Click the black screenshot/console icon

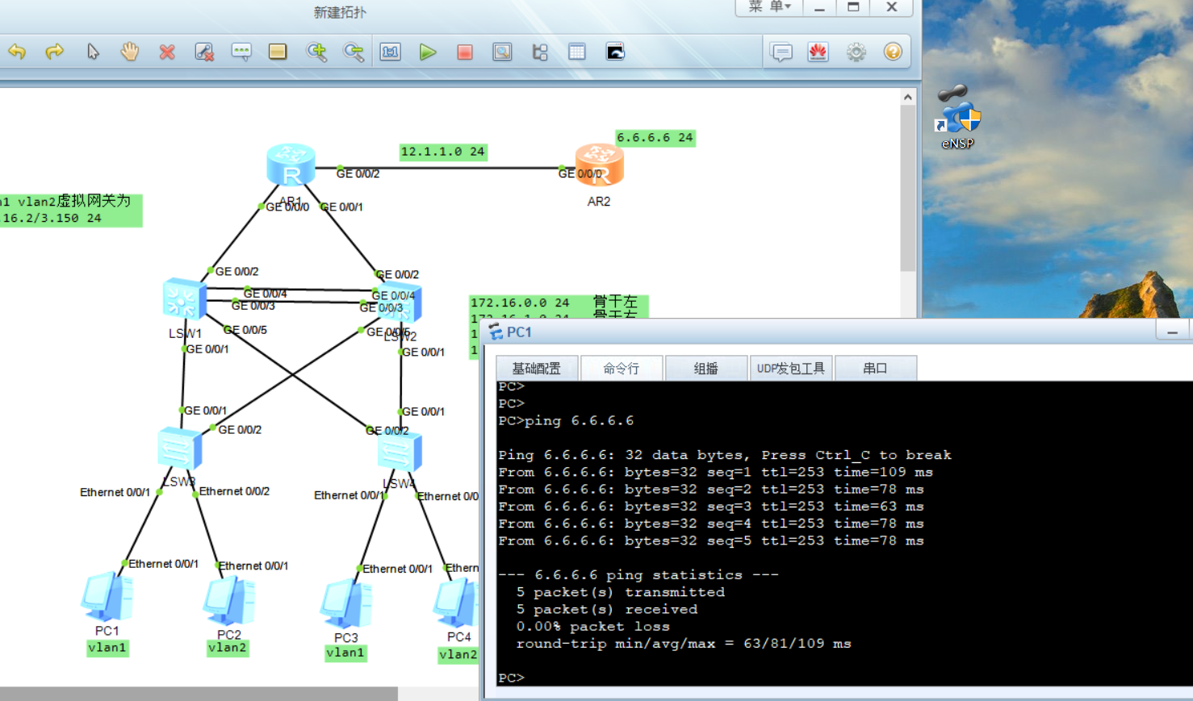click(x=615, y=52)
